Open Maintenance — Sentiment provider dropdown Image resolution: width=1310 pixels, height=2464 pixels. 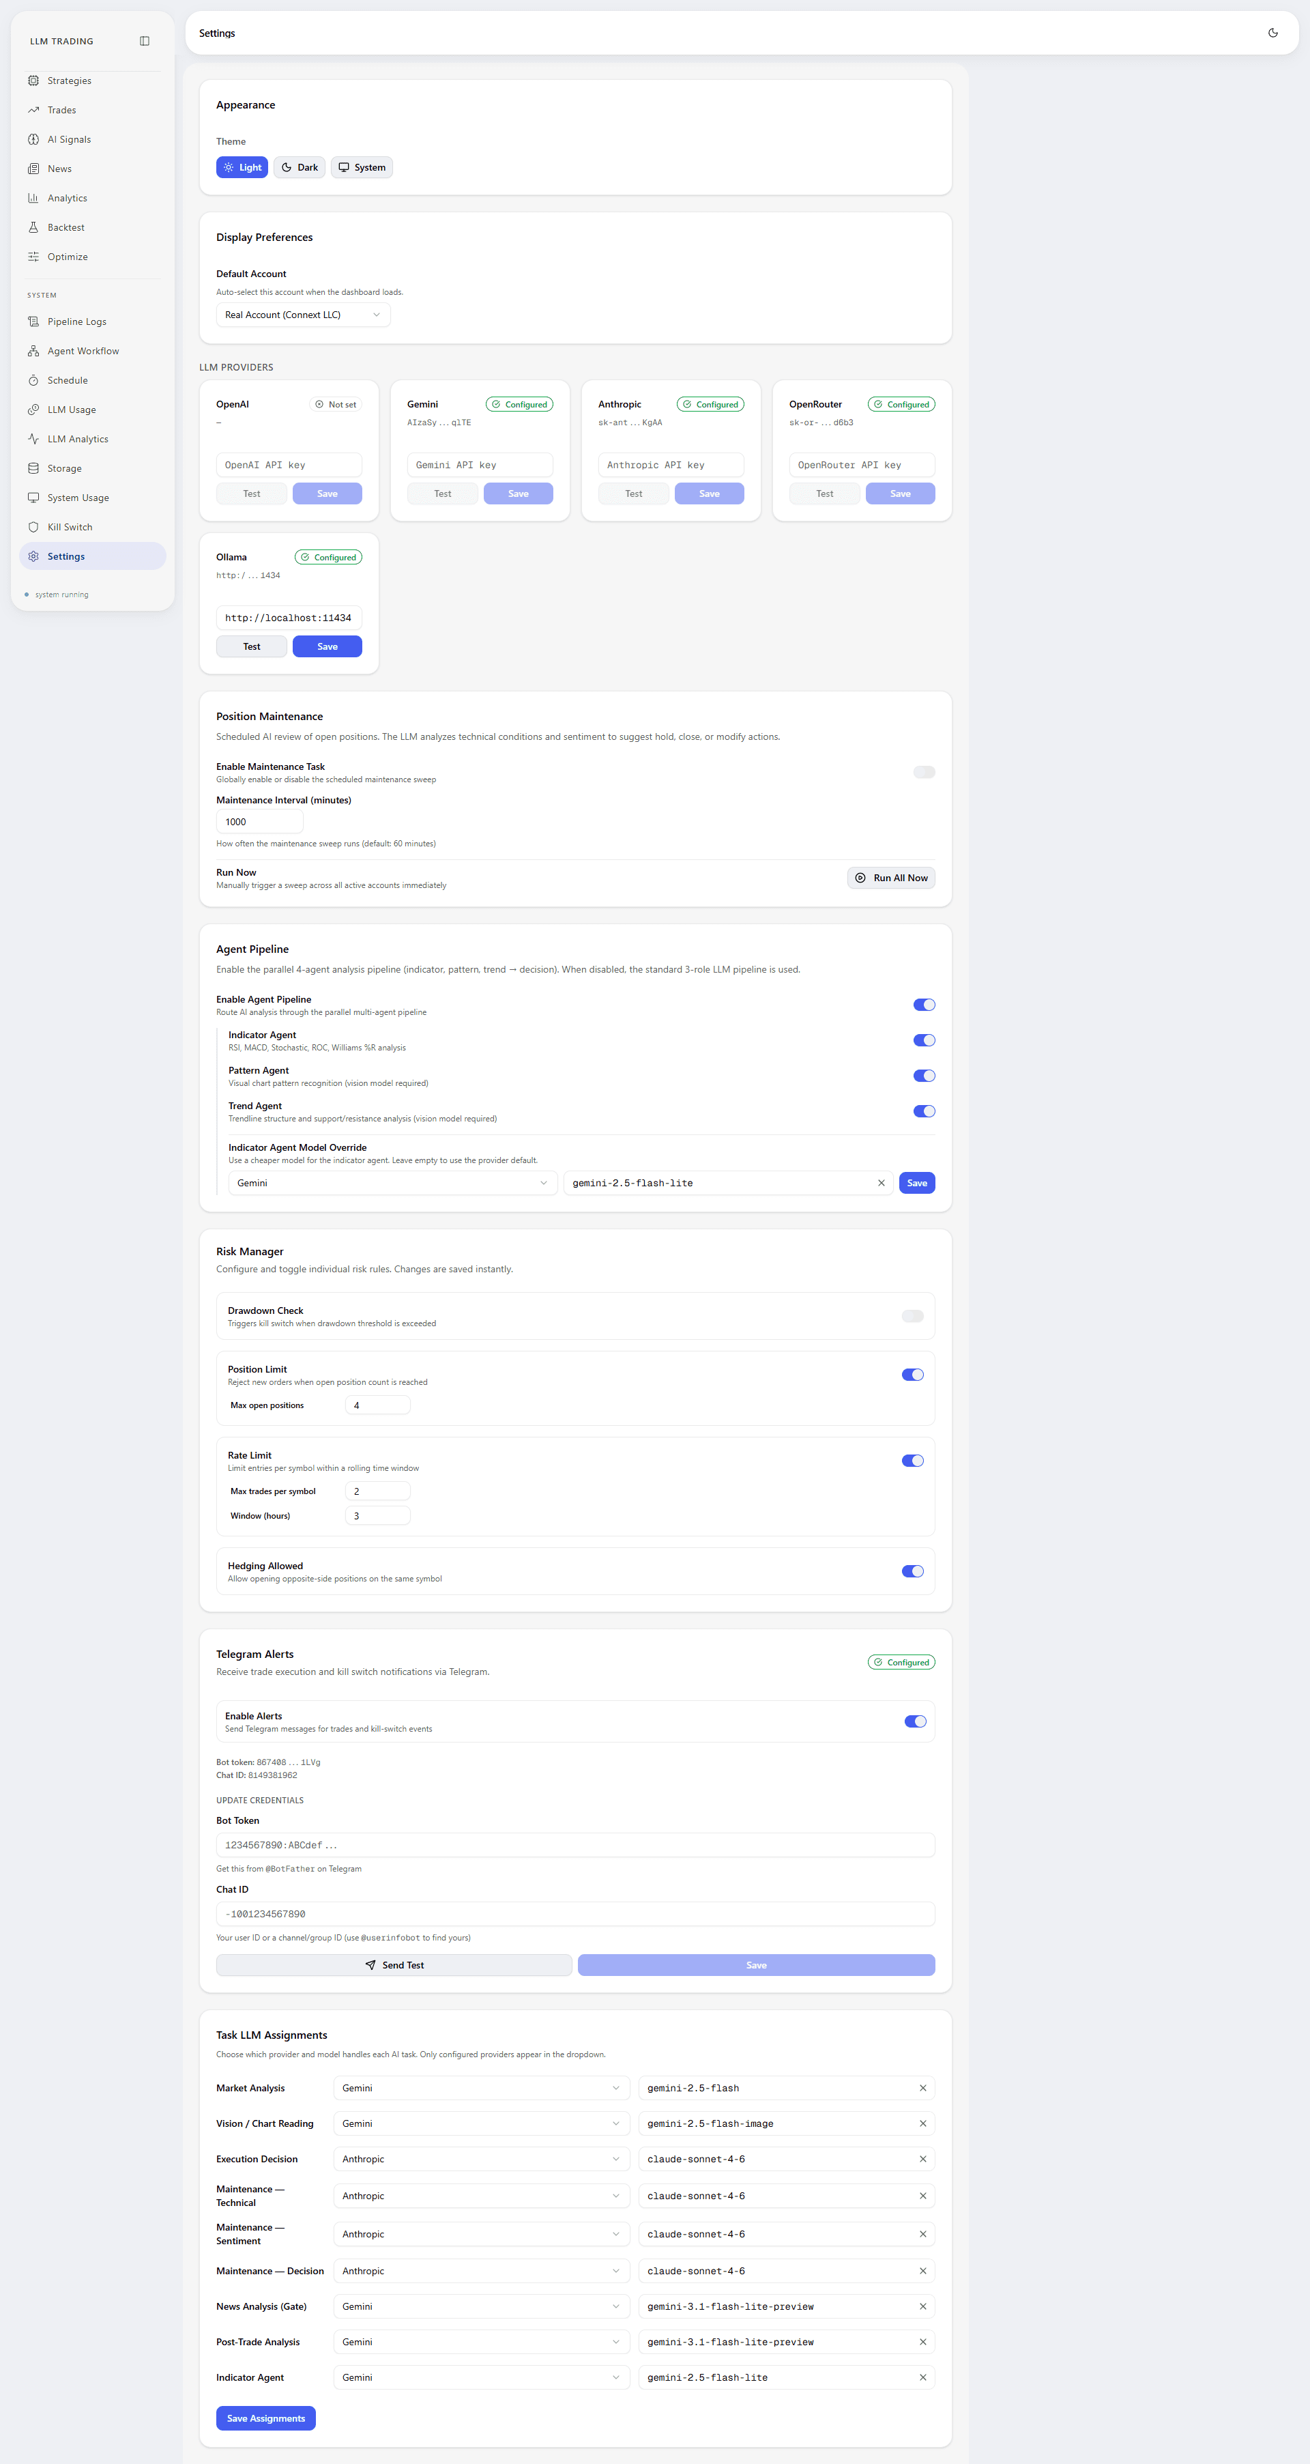coord(481,2235)
